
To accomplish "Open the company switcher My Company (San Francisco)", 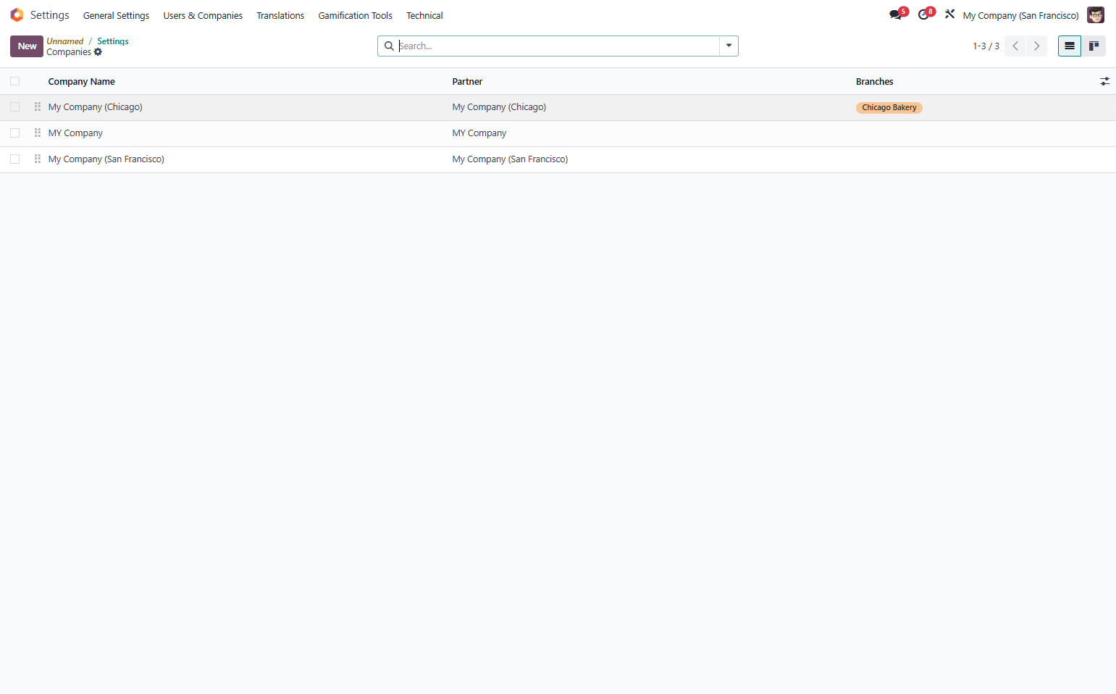I will (x=1020, y=16).
